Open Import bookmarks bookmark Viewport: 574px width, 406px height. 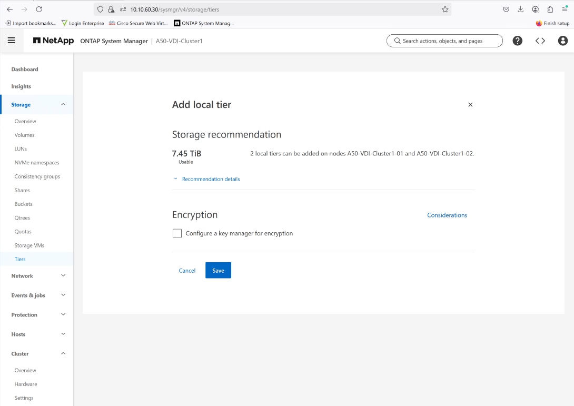[31, 23]
